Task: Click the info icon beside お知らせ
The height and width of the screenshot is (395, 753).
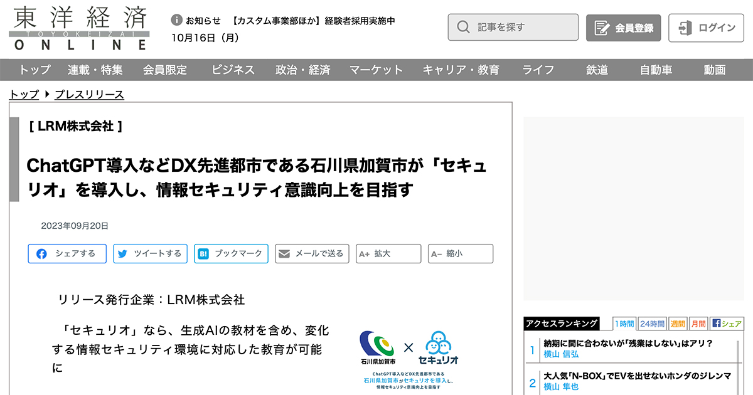Action: pyautogui.click(x=177, y=21)
